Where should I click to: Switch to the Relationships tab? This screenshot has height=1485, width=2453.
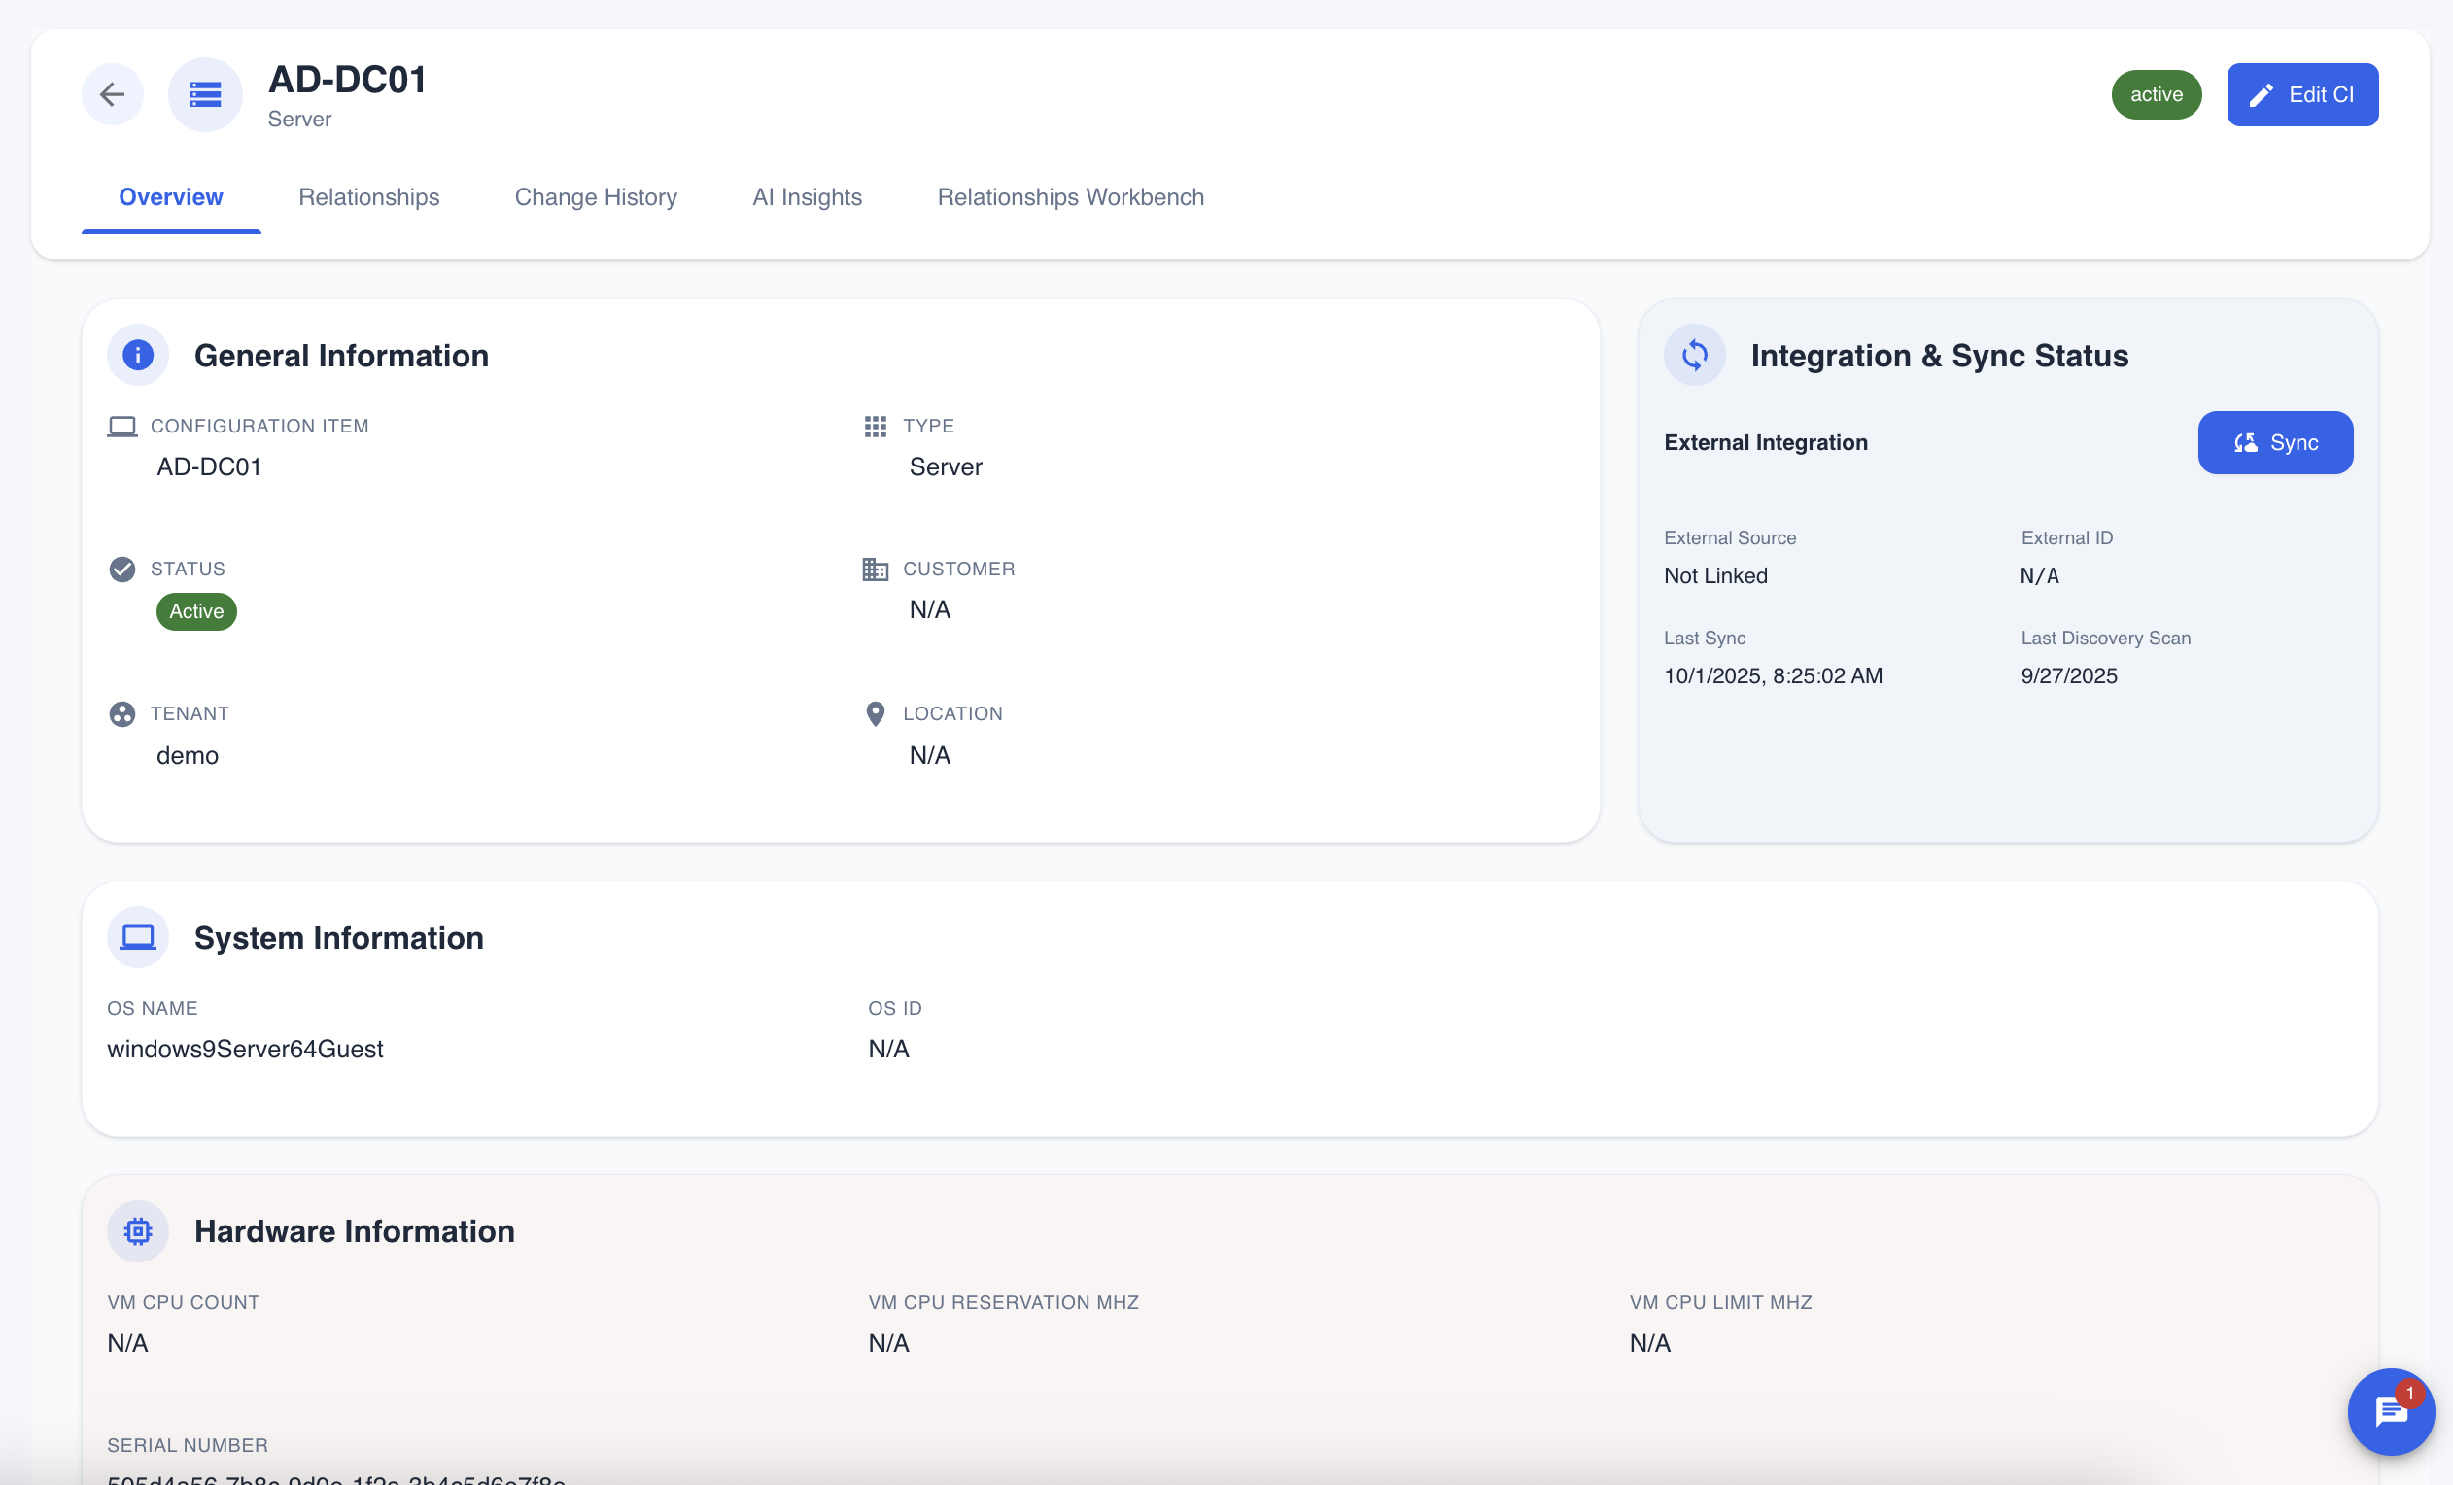(x=368, y=197)
